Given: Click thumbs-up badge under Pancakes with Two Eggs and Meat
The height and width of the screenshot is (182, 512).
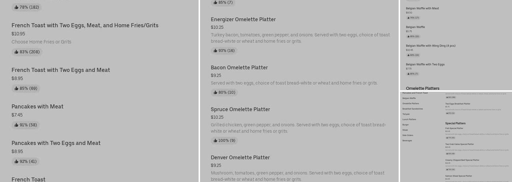Looking at the screenshot, I should [x=26, y=162].
